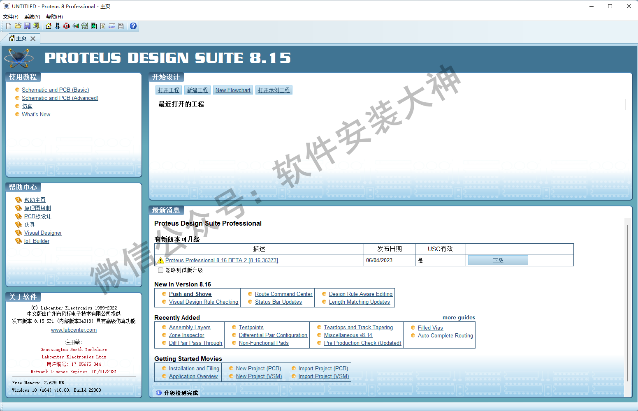Click the 升级检测完成 info icon
This screenshot has width=638, height=411.
(x=159, y=393)
